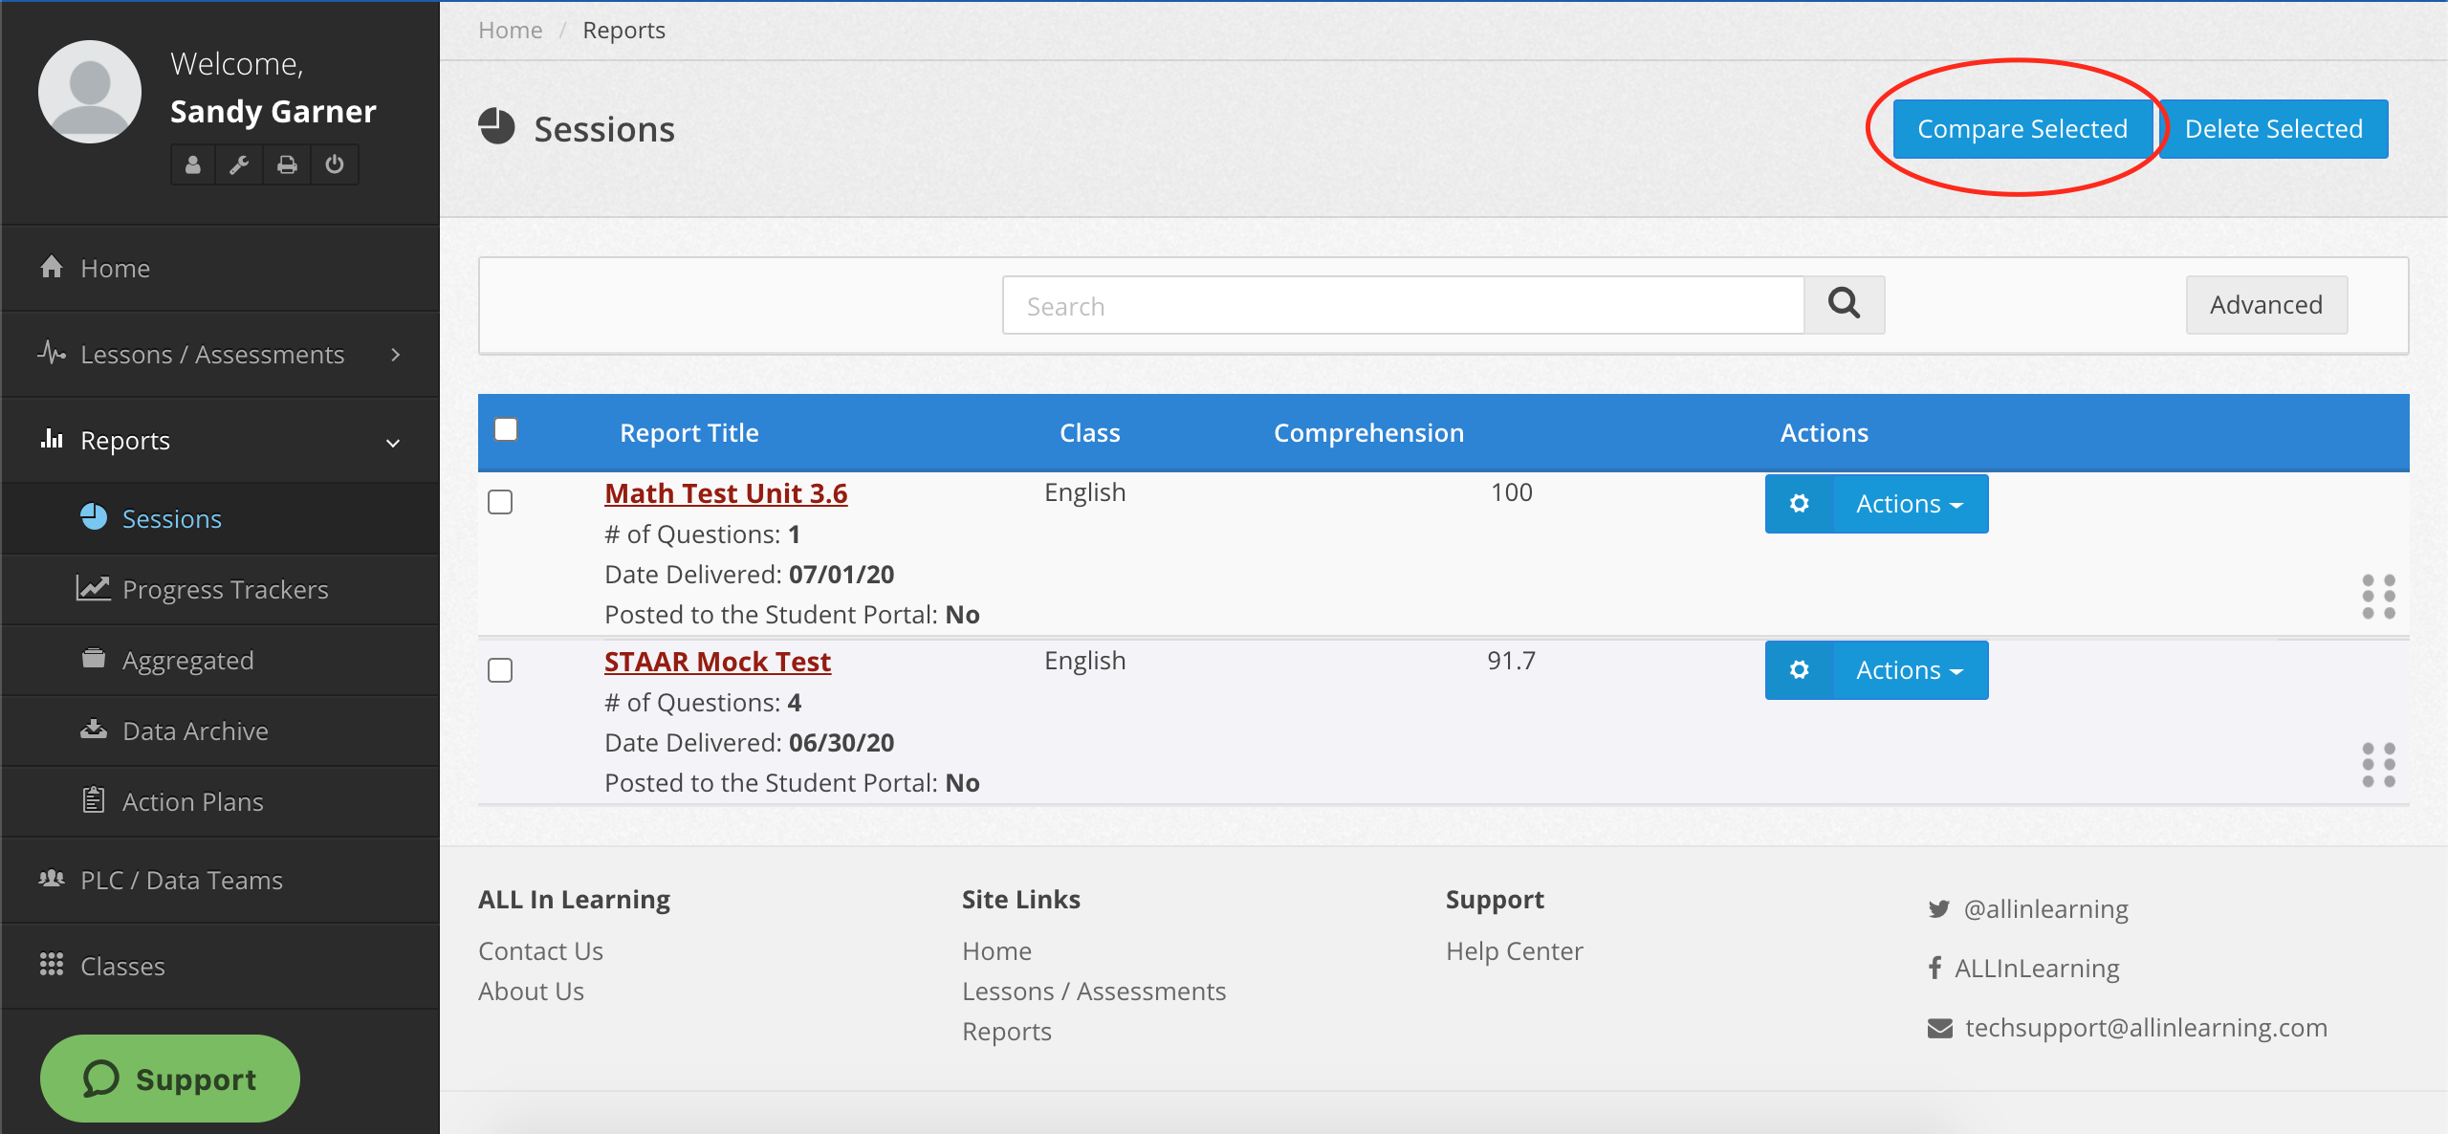Click the green Support chat button
This screenshot has width=2448, height=1134.
click(170, 1079)
